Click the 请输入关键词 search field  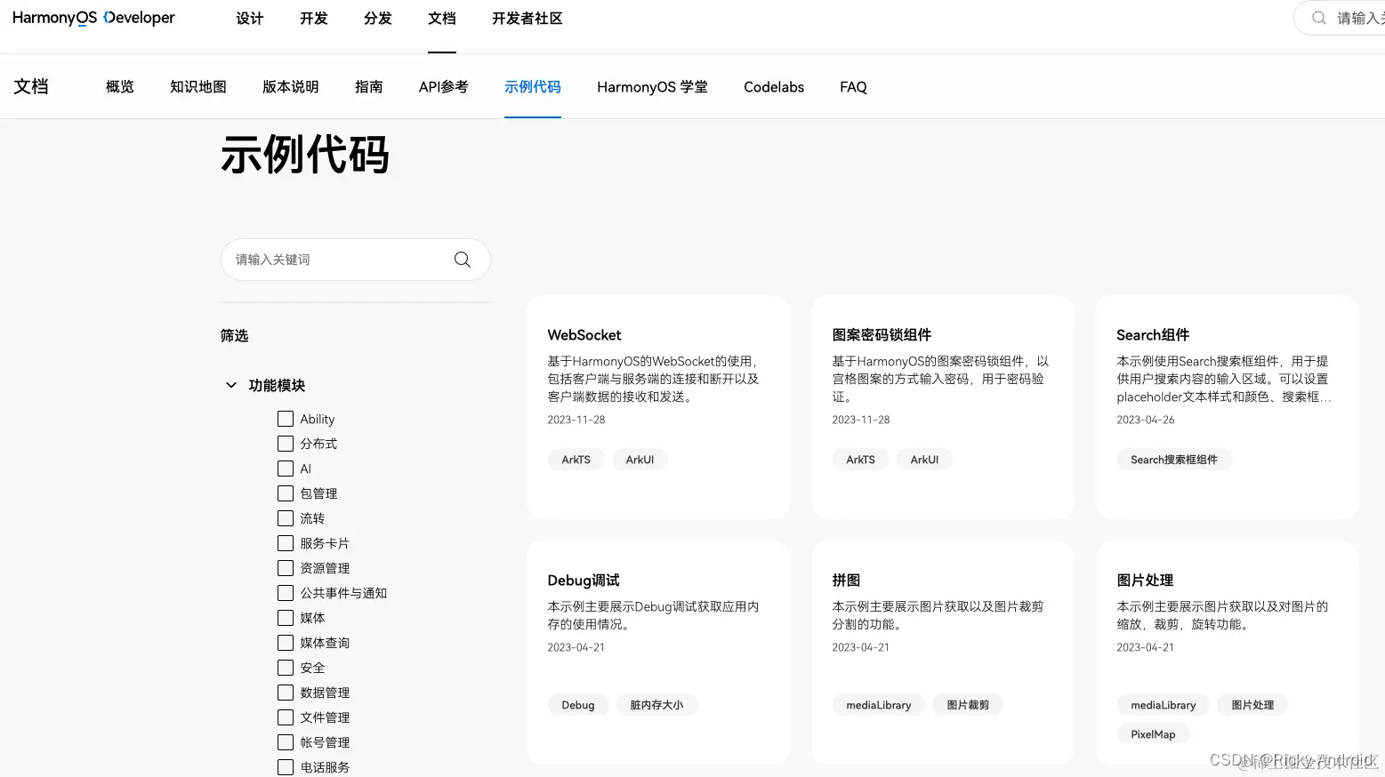click(356, 260)
